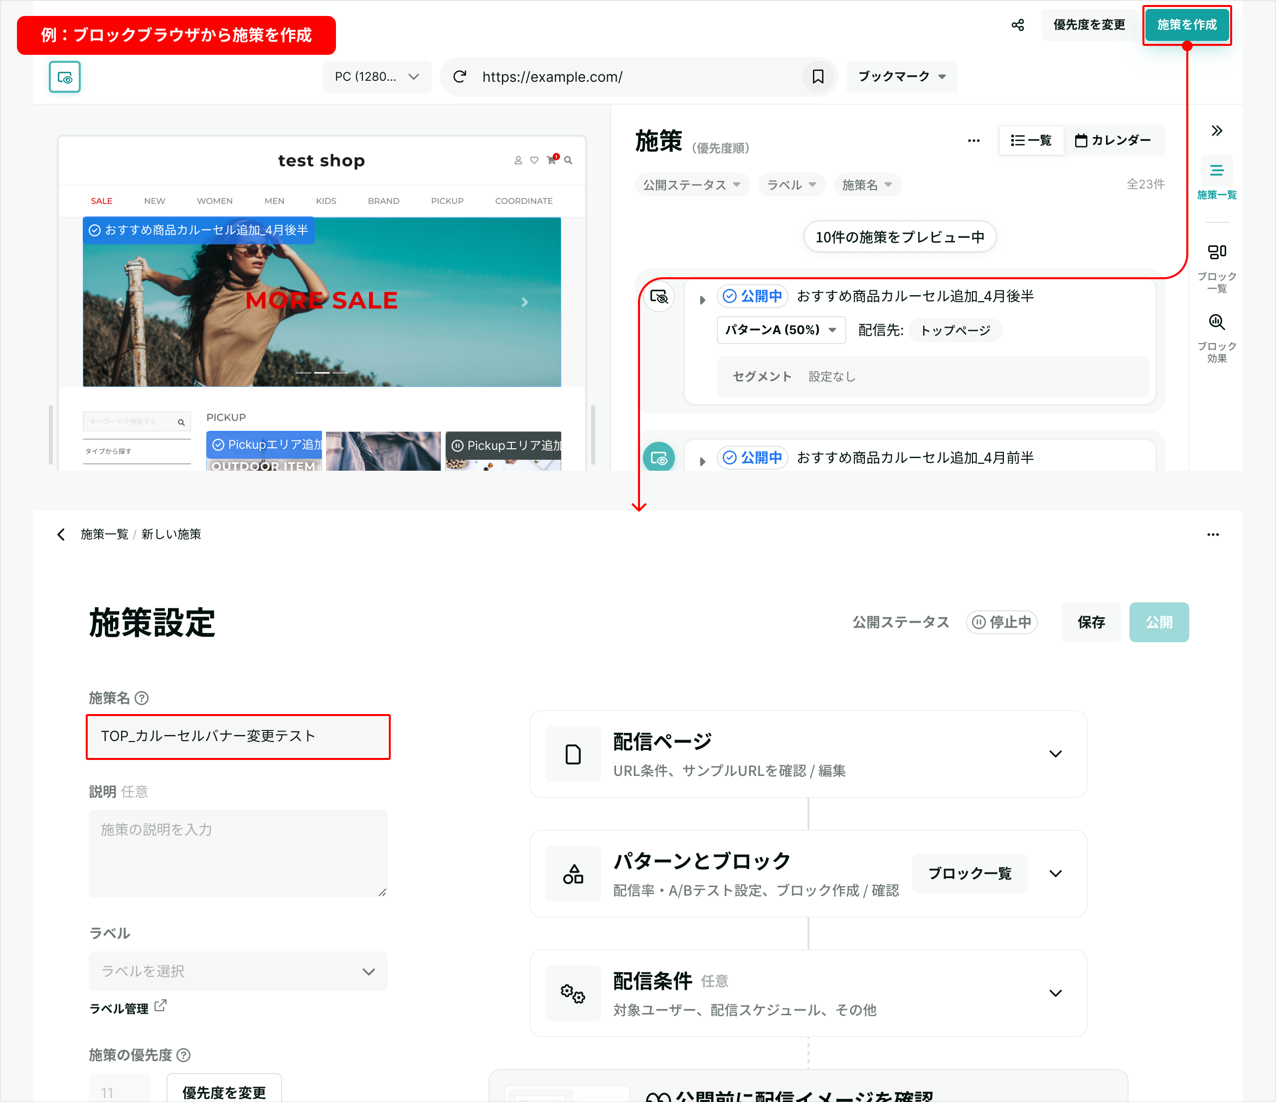
Task: Click the 配信ページ document icon
Action: (x=573, y=754)
